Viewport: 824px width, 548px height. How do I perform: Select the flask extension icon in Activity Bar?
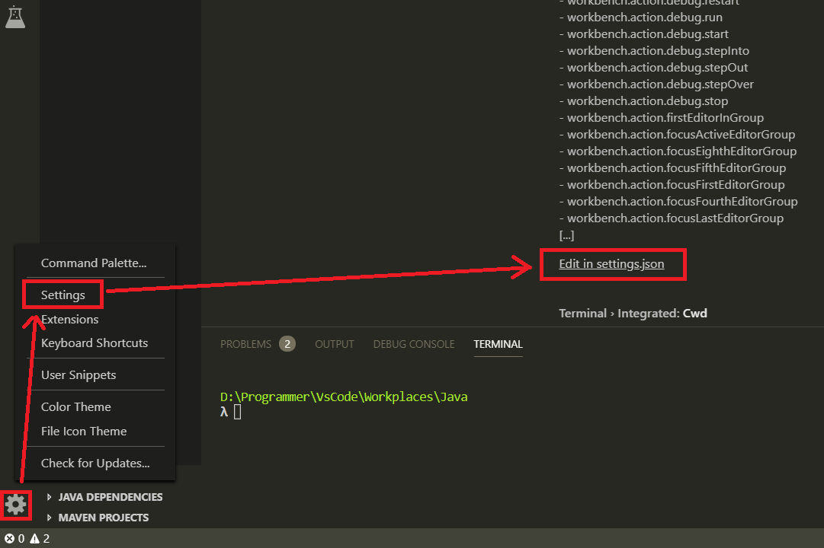click(x=17, y=17)
